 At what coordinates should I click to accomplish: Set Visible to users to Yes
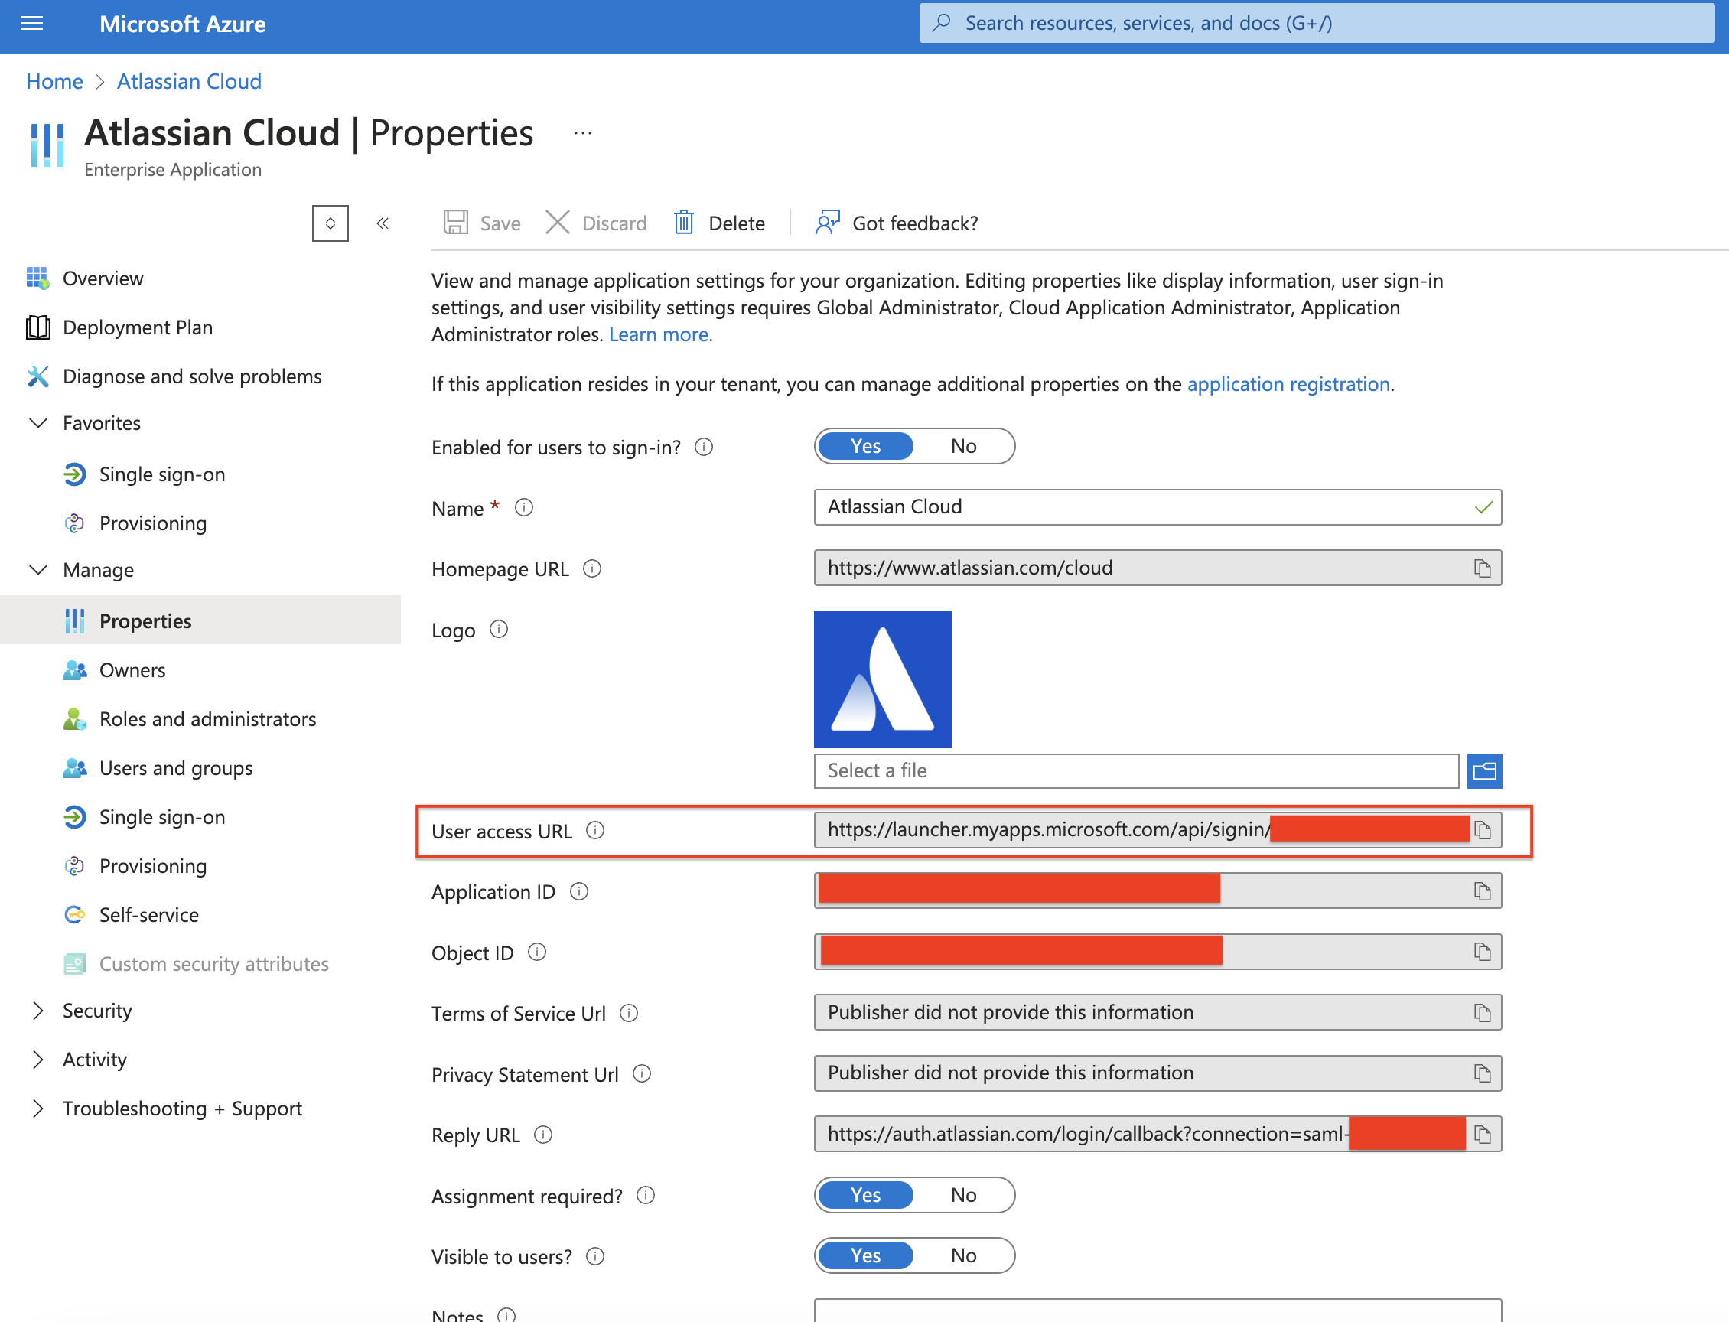(x=866, y=1256)
